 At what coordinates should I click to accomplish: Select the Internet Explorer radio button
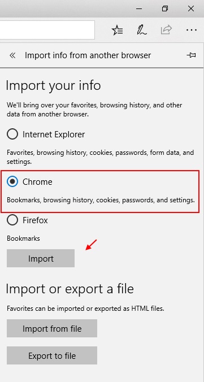[12, 134]
